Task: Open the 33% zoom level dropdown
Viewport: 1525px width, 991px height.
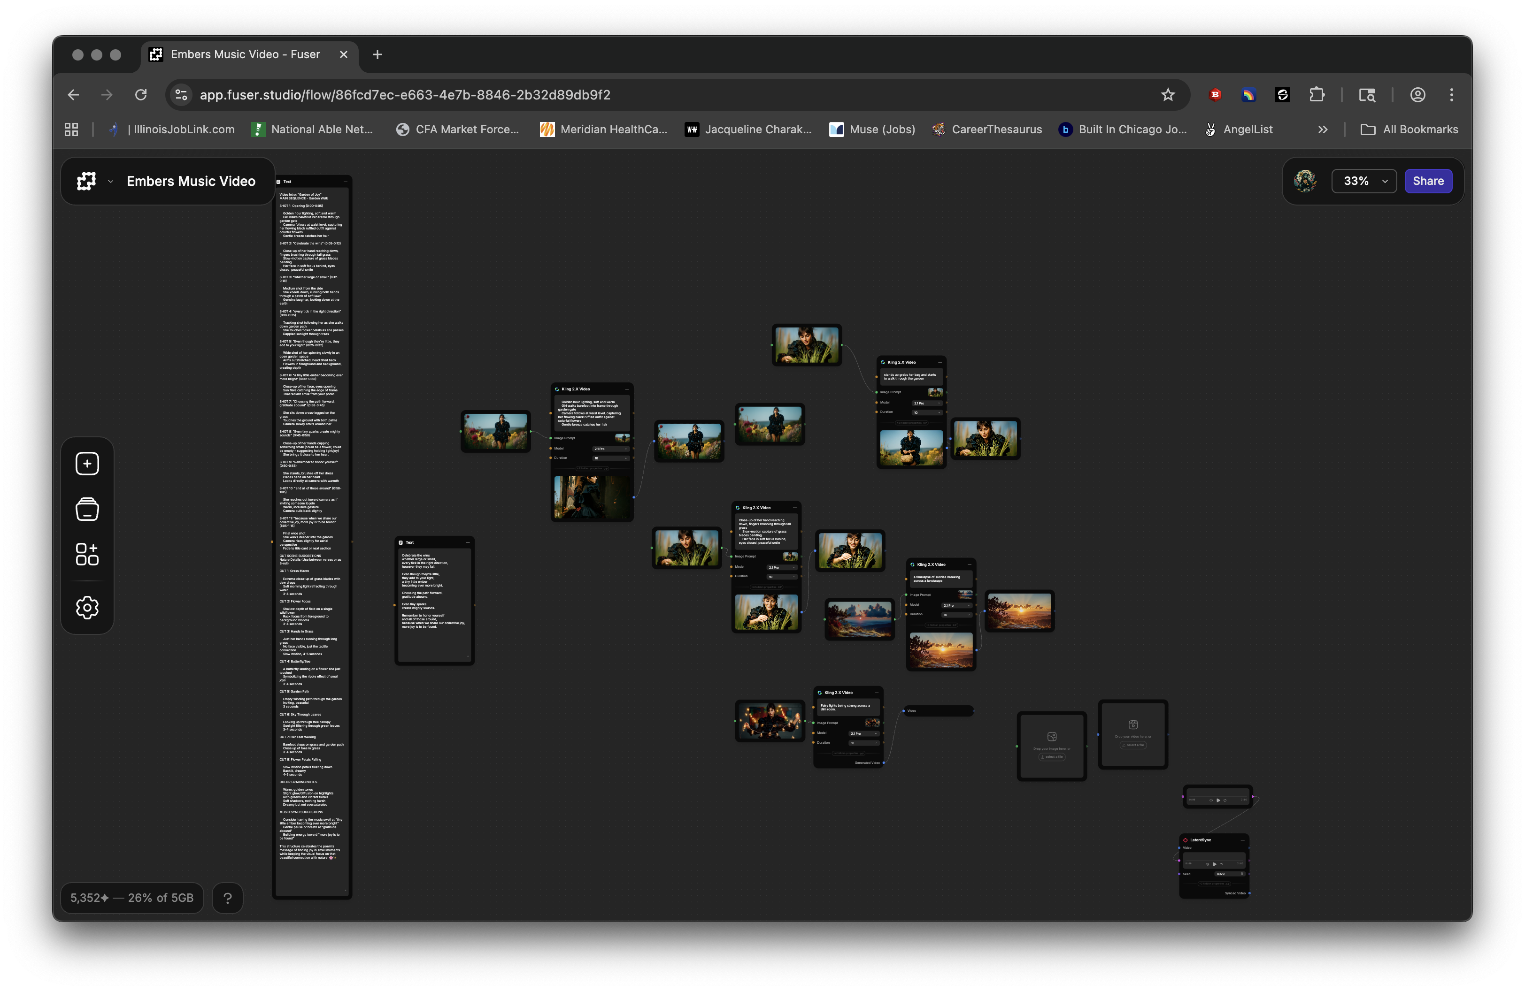Action: point(1363,181)
